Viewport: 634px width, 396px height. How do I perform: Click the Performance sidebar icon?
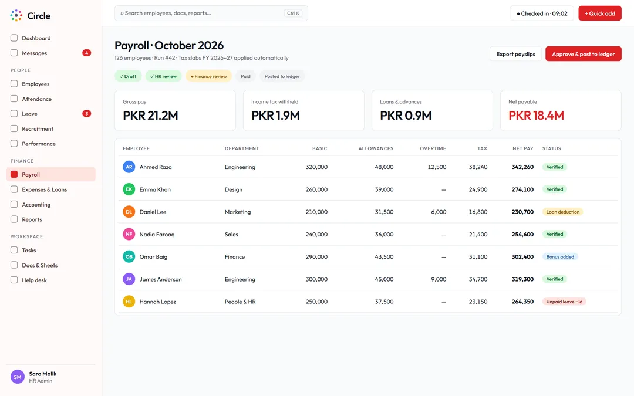(14, 144)
